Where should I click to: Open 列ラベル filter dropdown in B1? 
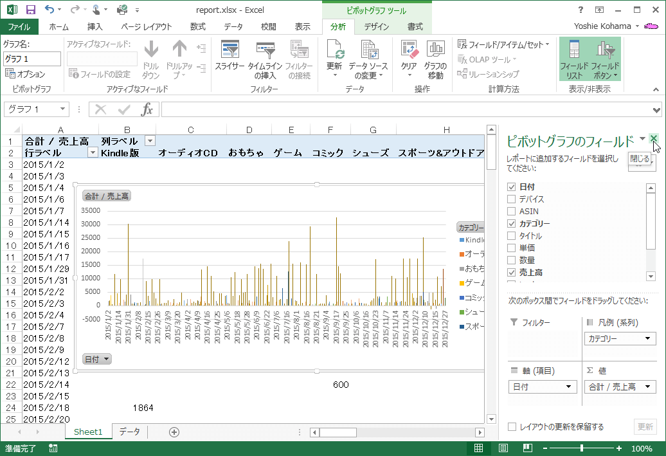click(x=150, y=141)
